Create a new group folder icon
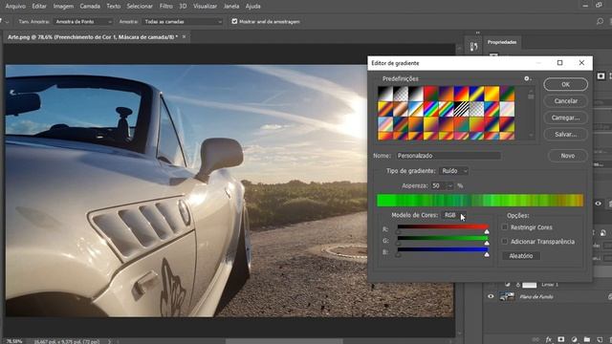The width and height of the screenshot is (612, 344). pyautogui.click(x=587, y=340)
